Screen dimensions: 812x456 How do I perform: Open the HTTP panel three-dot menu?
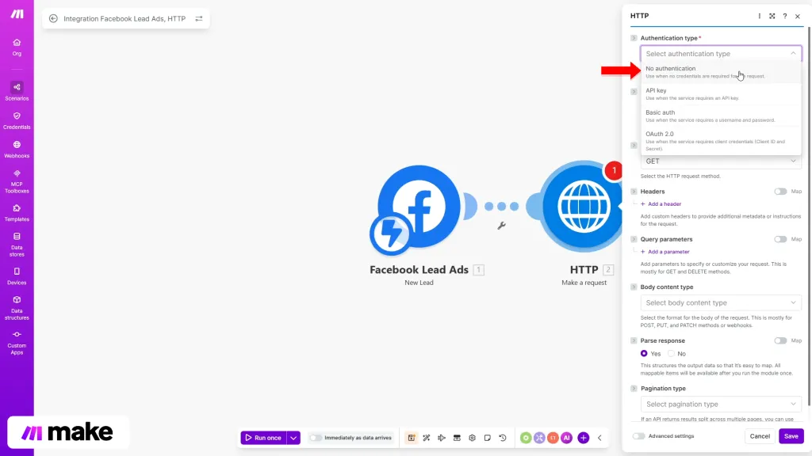(759, 16)
